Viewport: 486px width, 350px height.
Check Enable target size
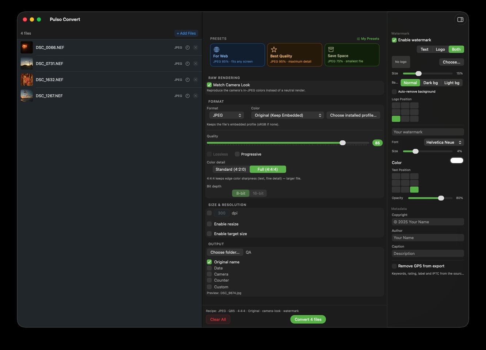tap(209, 234)
